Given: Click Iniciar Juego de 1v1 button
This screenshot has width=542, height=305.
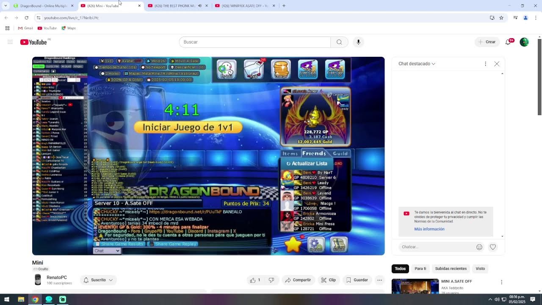Looking at the screenshot, I should point(188,127).
